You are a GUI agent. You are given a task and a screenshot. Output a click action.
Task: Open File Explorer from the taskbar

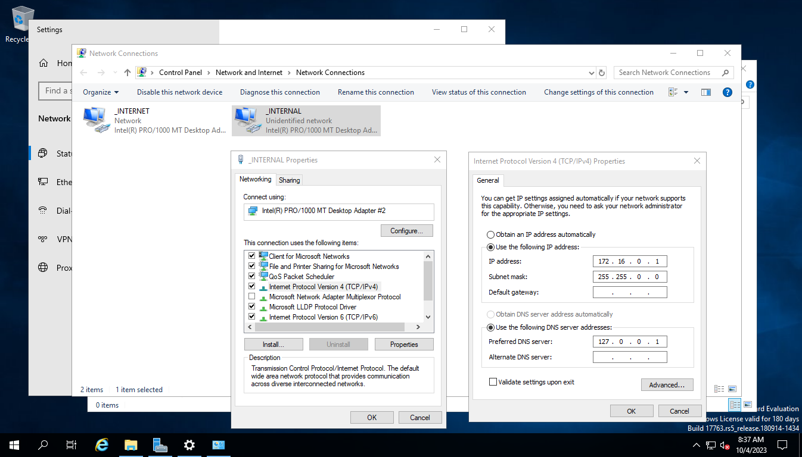[x=130, y=445]
